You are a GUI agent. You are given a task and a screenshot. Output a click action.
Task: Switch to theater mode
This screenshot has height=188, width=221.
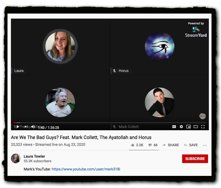196,127
